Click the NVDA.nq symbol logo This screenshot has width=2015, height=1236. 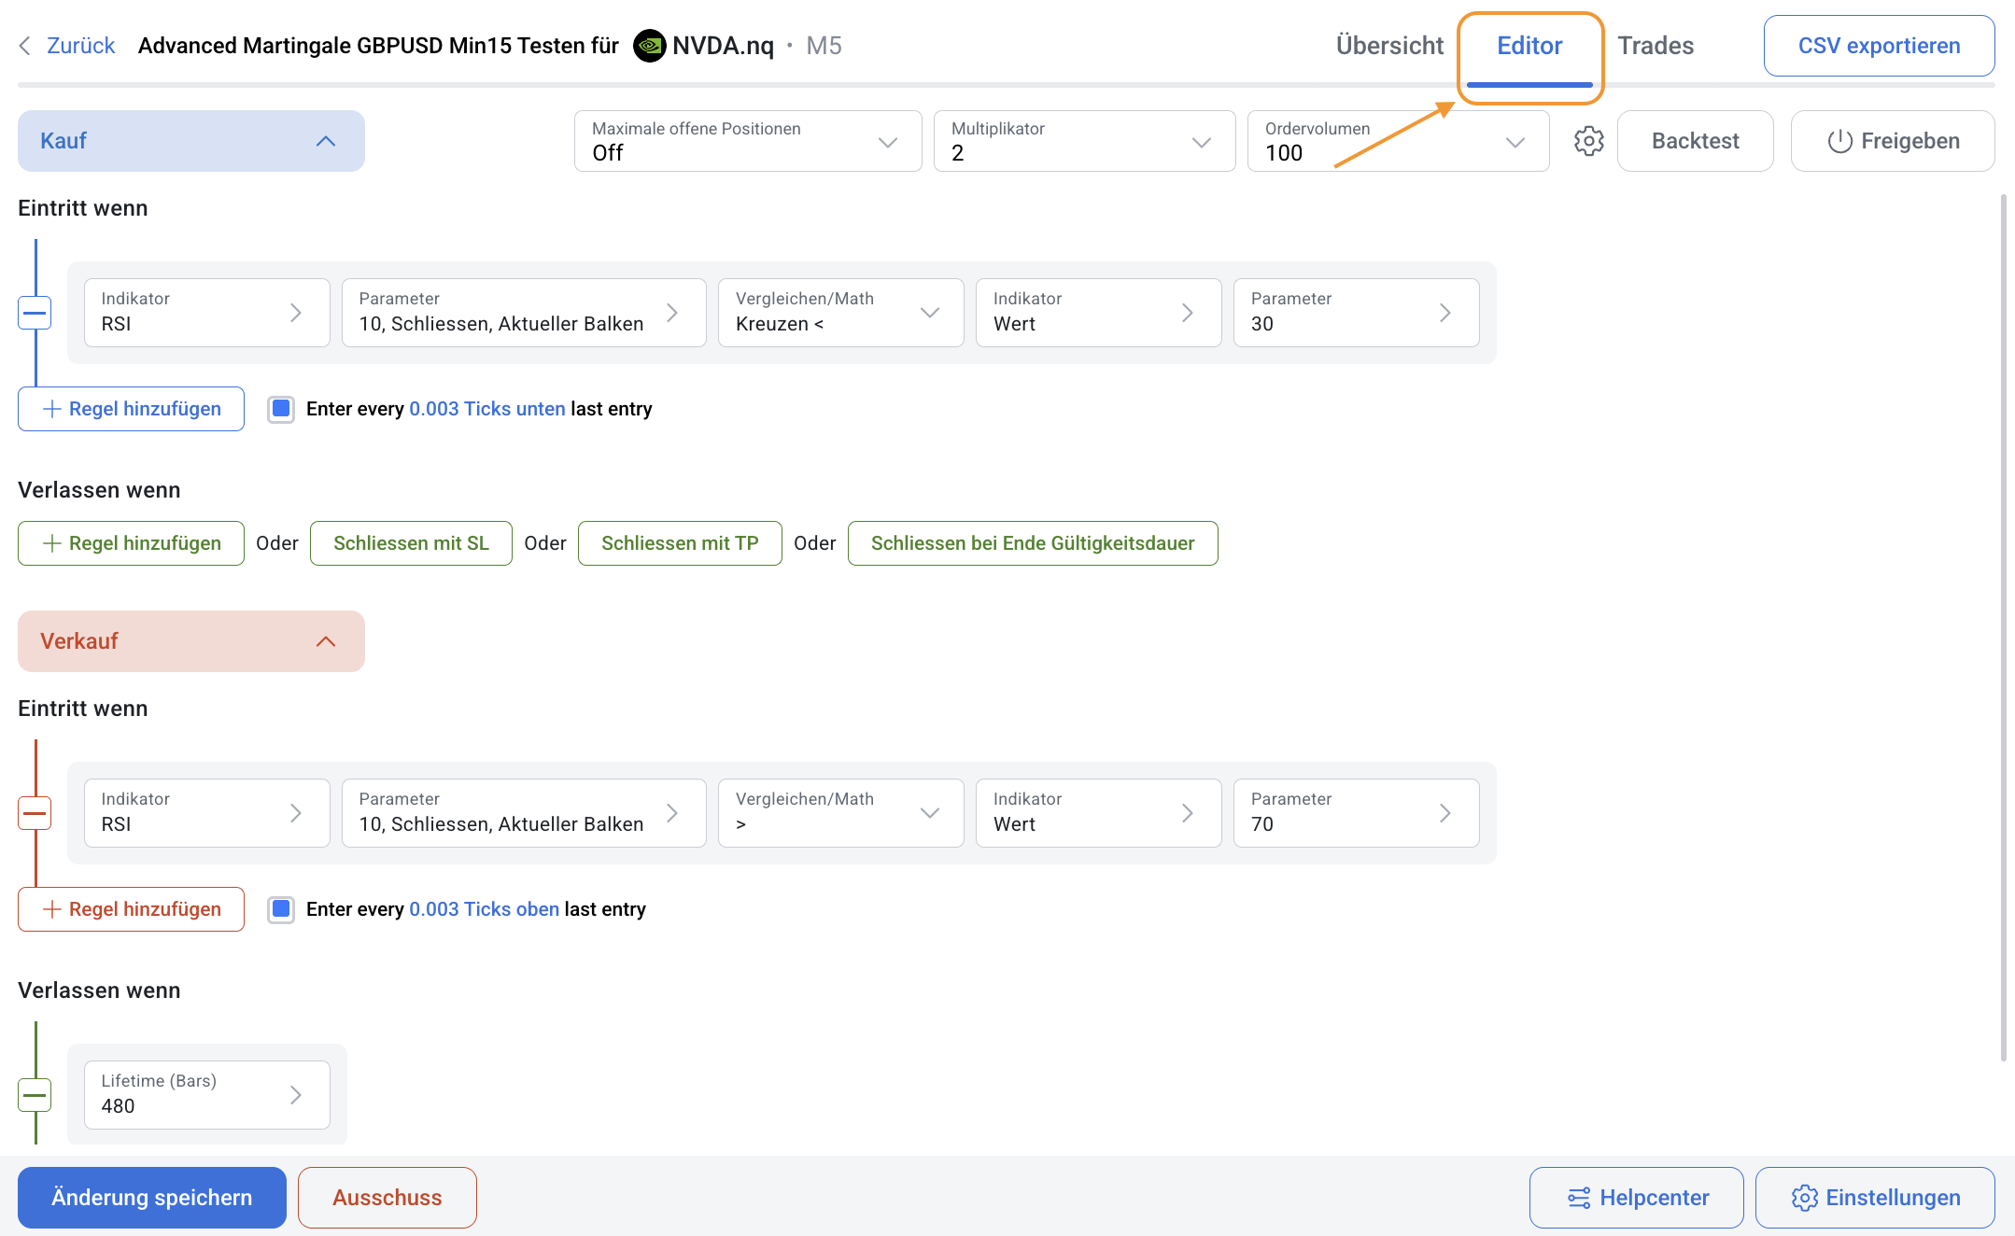coord(649,46)
